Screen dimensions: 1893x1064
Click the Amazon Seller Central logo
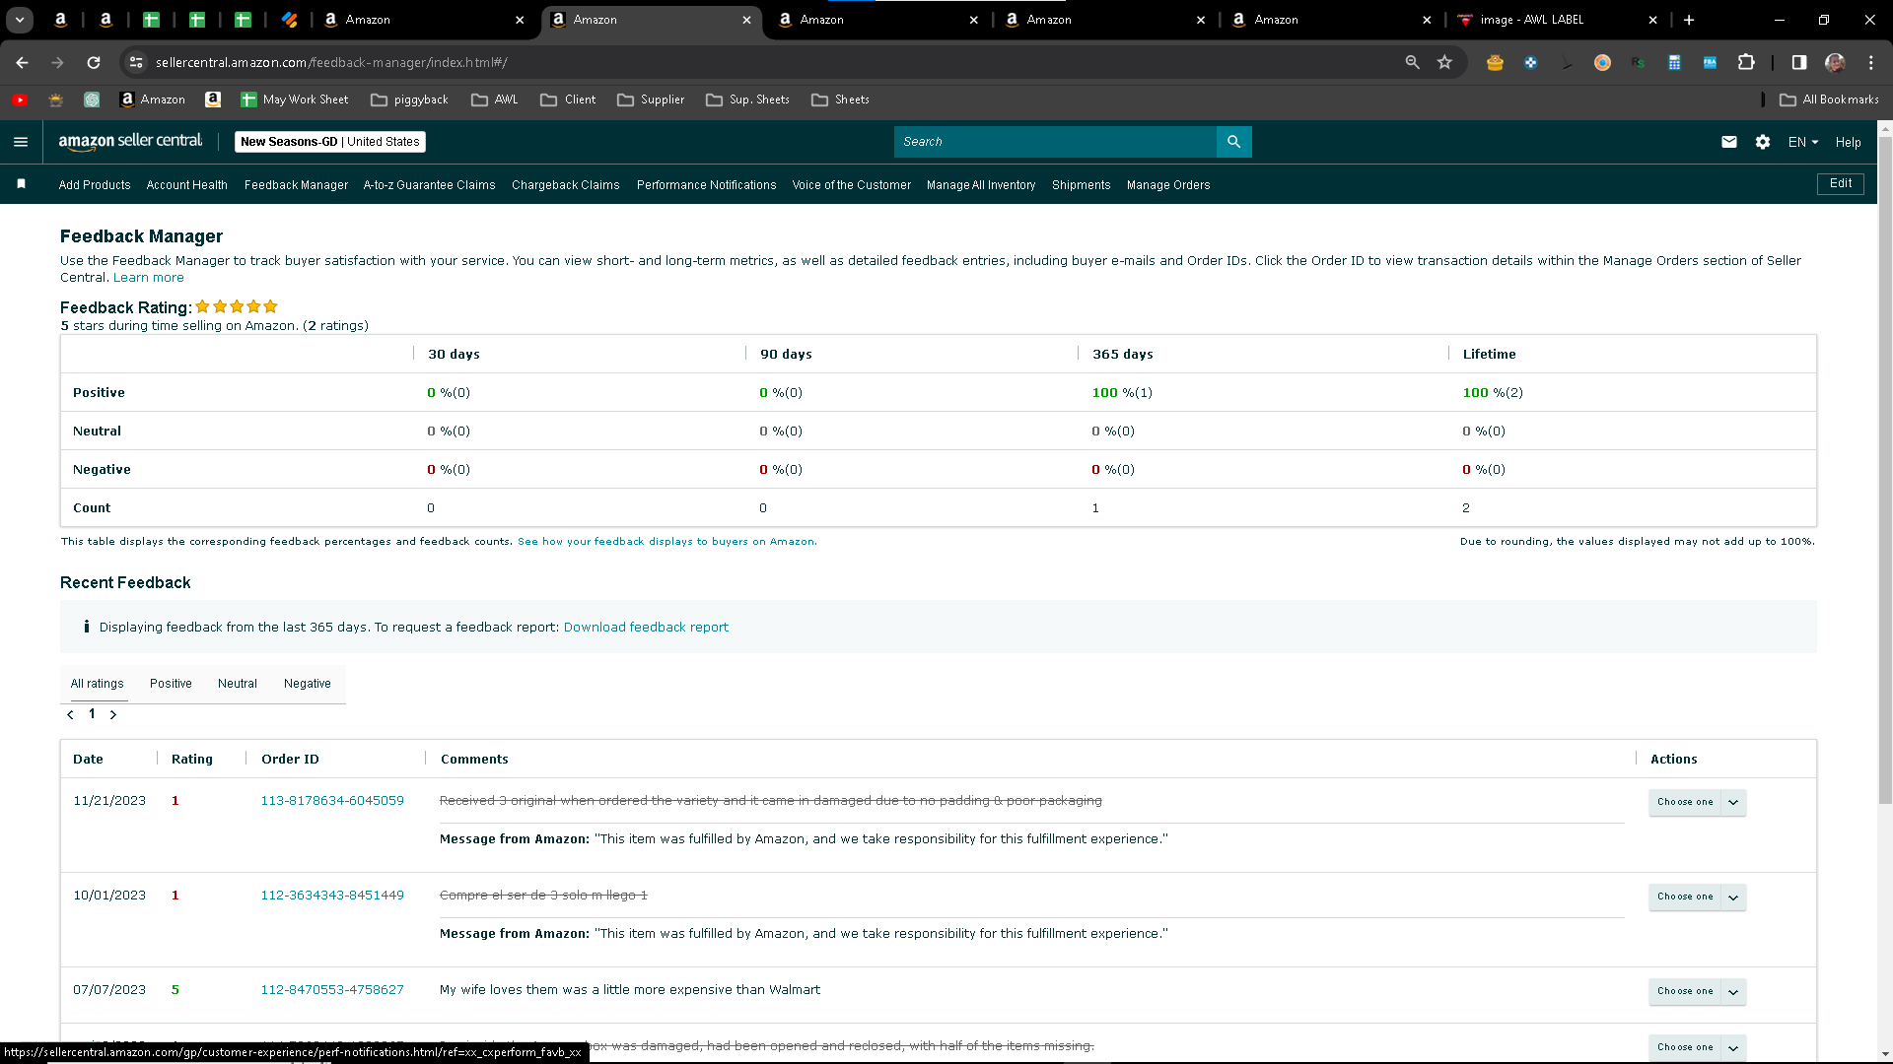130,142
